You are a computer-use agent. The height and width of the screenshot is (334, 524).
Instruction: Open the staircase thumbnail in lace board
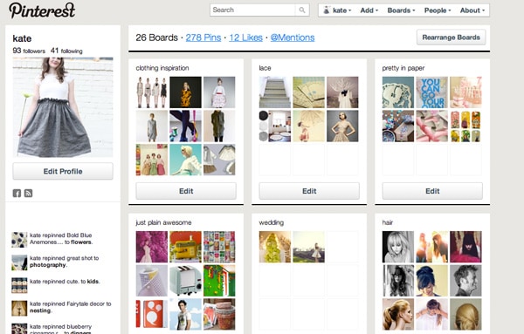(x=275, y=92)
